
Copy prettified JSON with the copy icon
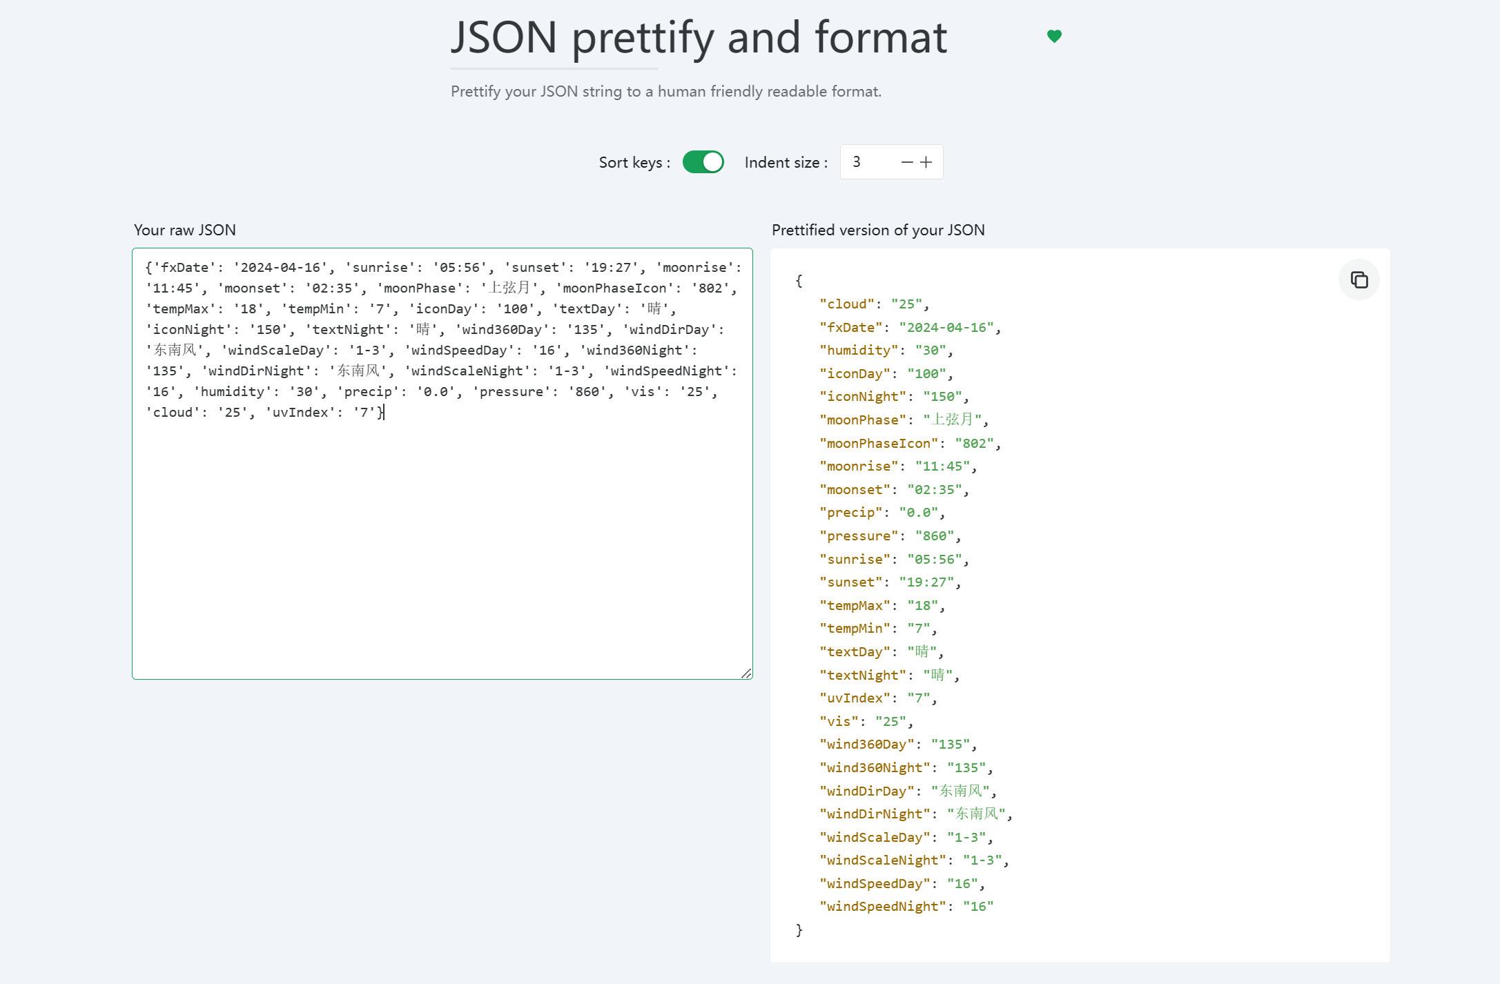pos(1358,279)
